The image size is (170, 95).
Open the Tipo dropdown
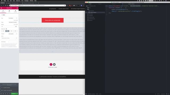[x=13, y=18]
